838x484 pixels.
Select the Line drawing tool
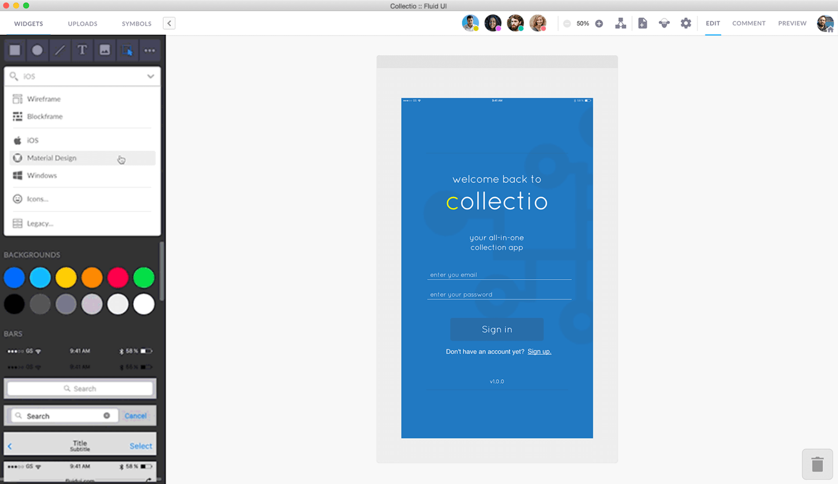click(x=60, y=50)
